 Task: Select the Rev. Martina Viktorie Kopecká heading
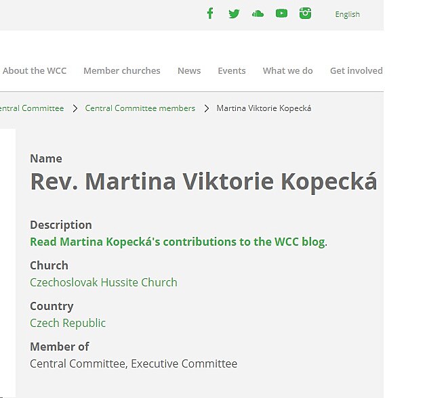[203, 182]
